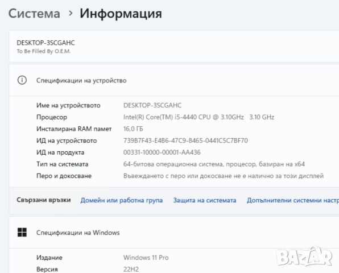339x273 pixels.
Task: Select the 64-битова операционна система value
Action: (x=214, y=164)
